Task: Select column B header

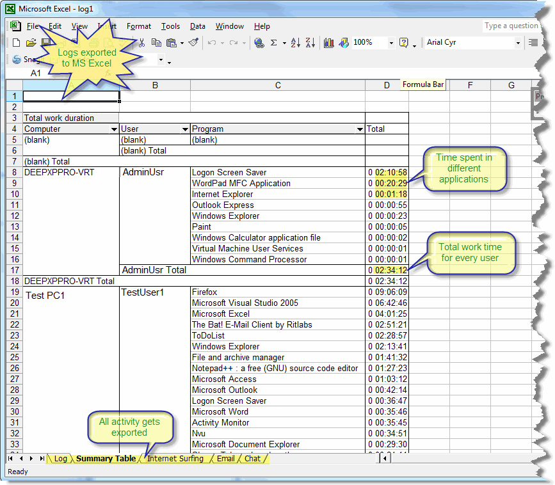Action: click(155, 85)
